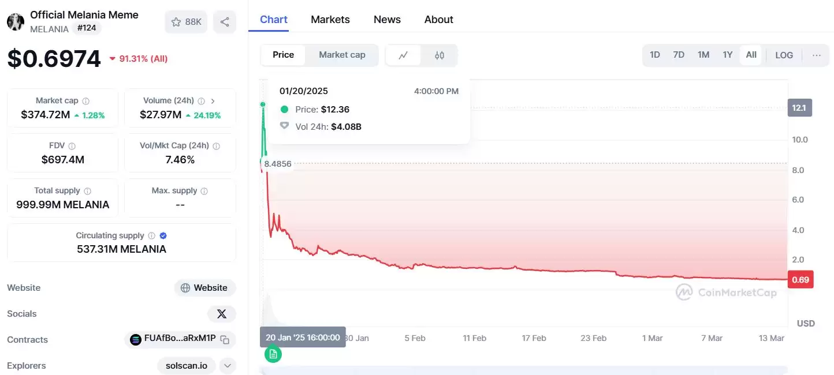
Task: Expand Volume (24h) chevron arrow
Action: [x=213, y=101]
